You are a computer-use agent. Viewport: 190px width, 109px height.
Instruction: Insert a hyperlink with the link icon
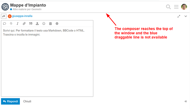[x=24, y=23]
